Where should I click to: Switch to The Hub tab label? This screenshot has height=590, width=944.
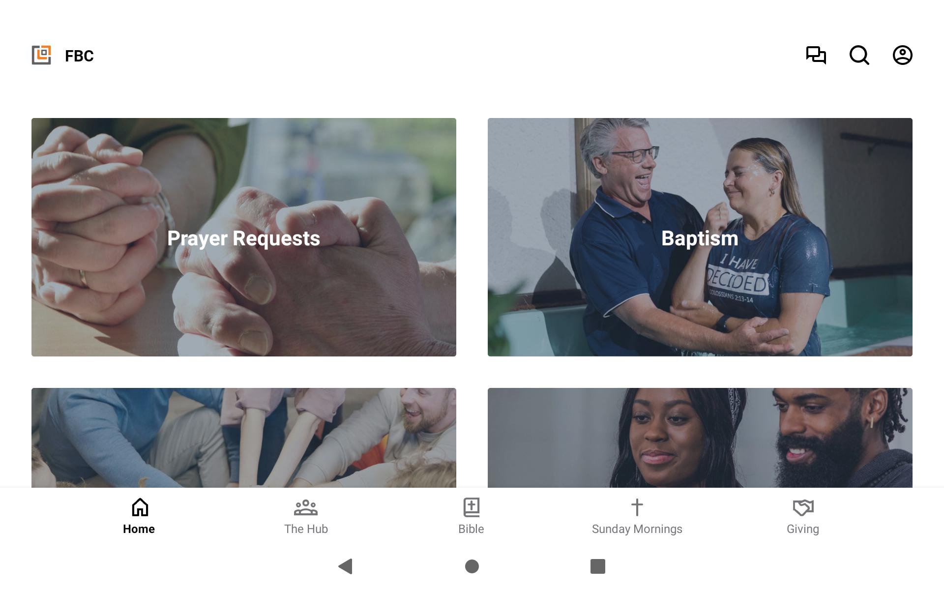(306, 529)
